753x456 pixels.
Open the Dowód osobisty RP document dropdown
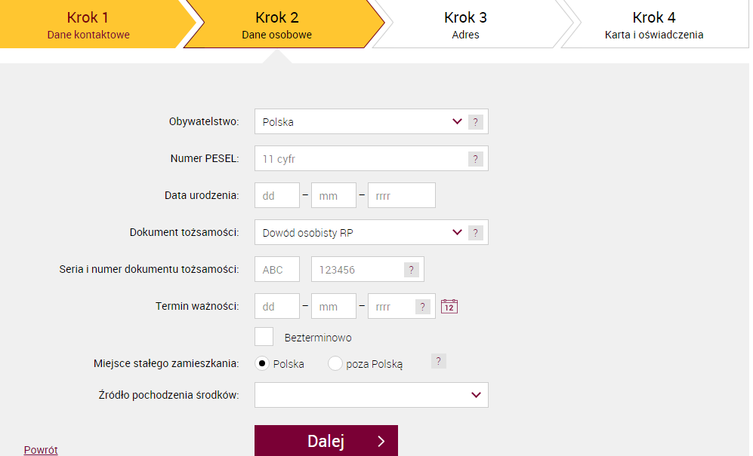372,232
